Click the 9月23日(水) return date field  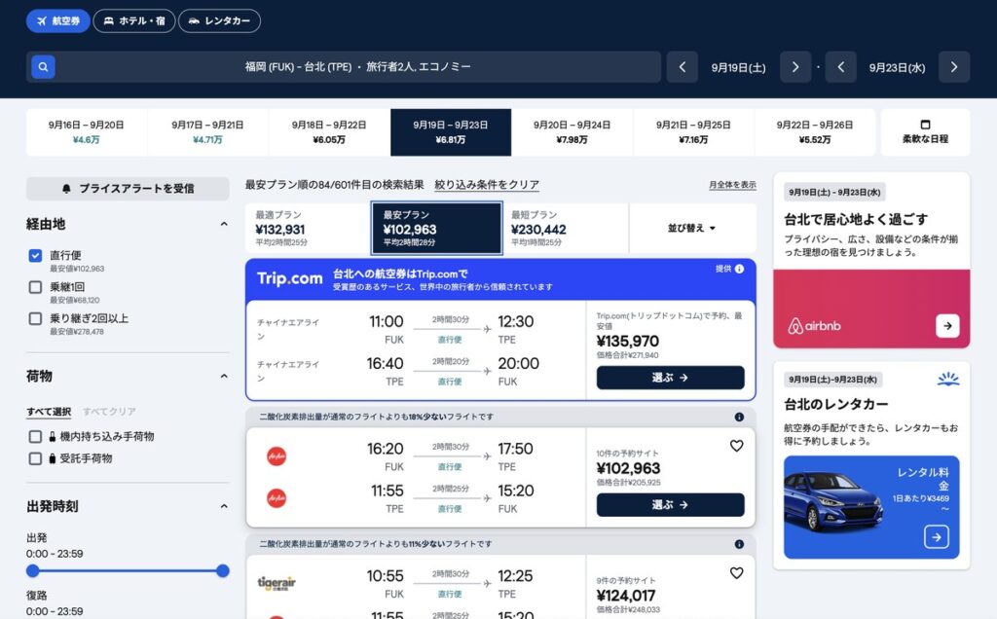[897, 67]
